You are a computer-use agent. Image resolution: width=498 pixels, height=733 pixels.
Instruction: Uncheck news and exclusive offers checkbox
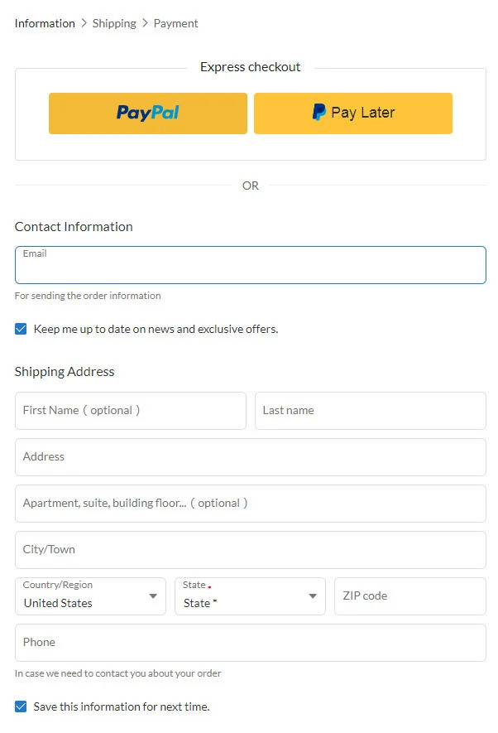click(x=21, y=329)
